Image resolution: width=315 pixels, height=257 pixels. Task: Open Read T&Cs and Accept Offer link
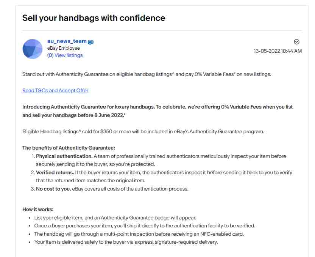[x=55, y=90]
